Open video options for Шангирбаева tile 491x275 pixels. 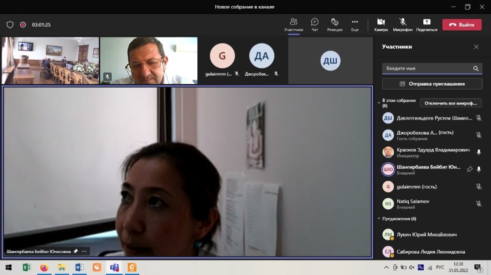(84, 251)
